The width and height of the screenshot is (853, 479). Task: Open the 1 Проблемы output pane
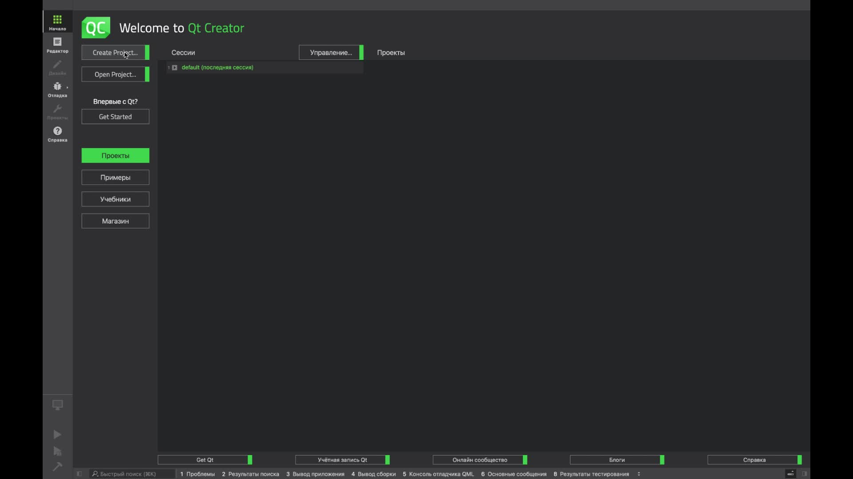[198, 474]
